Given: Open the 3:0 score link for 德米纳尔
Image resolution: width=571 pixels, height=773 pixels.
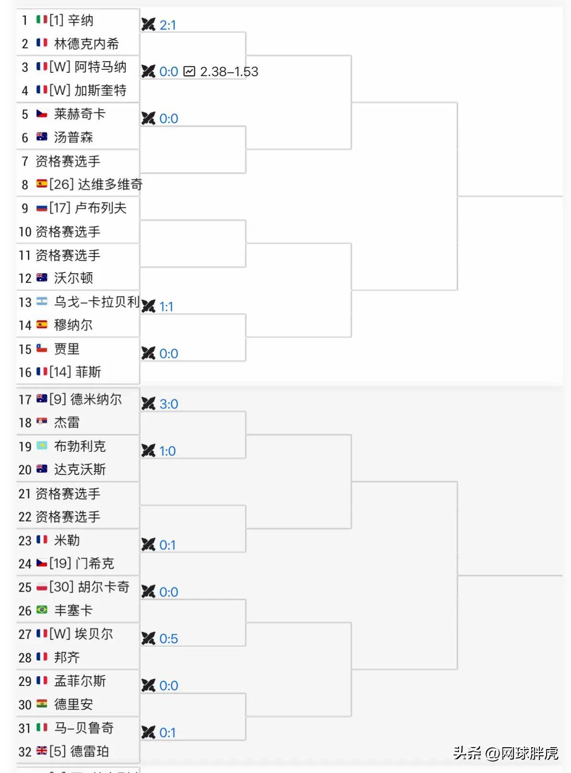Looking at the screenshot, I should tap(169, 404).
